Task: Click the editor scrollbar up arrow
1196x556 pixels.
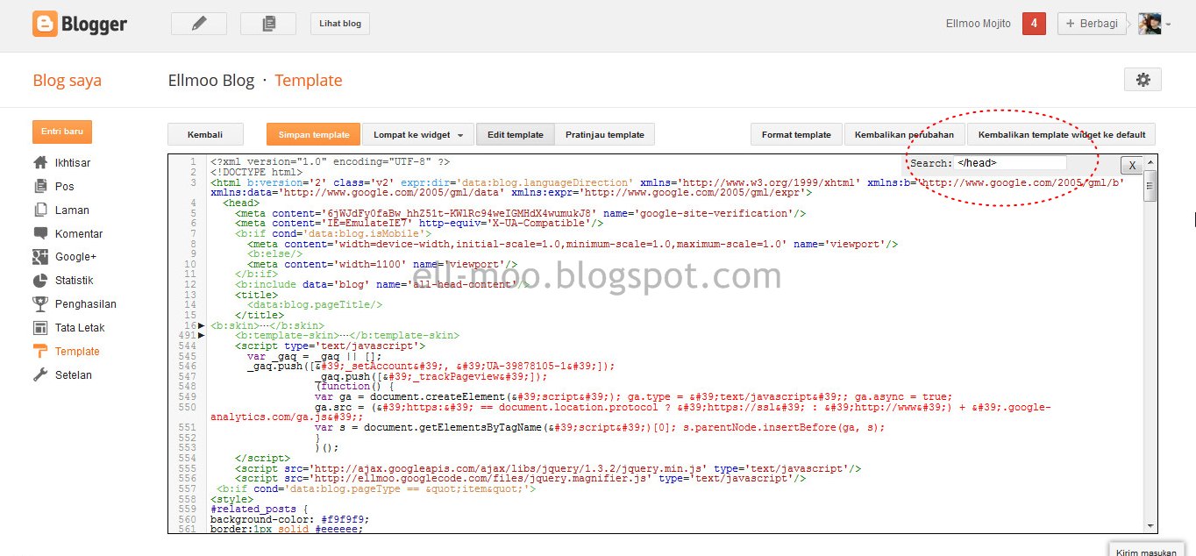Action: coord(1150,163)
